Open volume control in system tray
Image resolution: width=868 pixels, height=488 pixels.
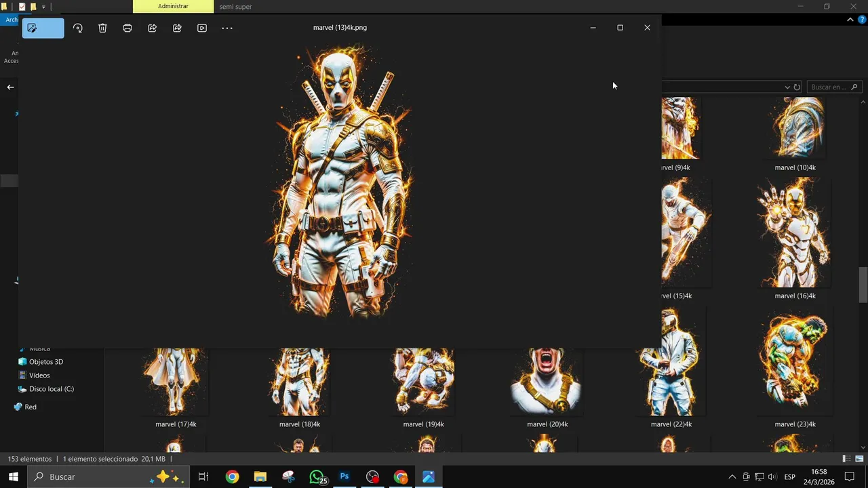coord(772,477)
